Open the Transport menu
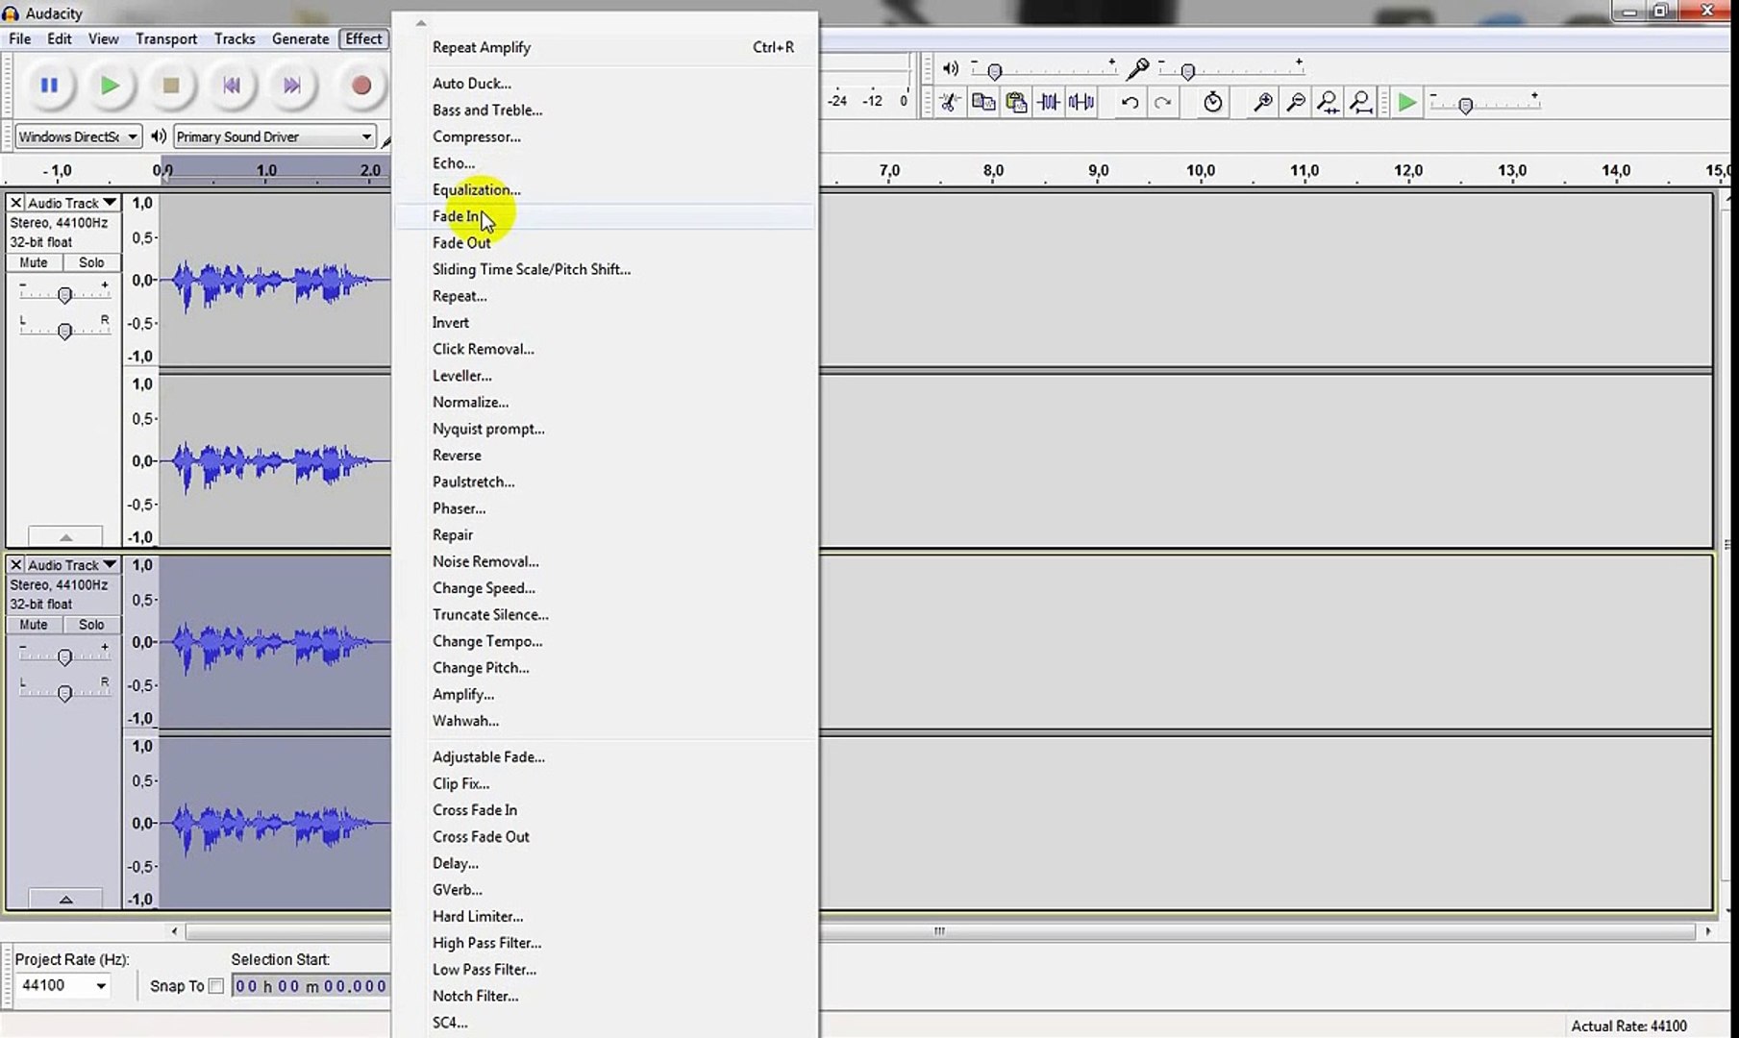Viewport: 1739px width, 1038px height. tap(166, 38)
